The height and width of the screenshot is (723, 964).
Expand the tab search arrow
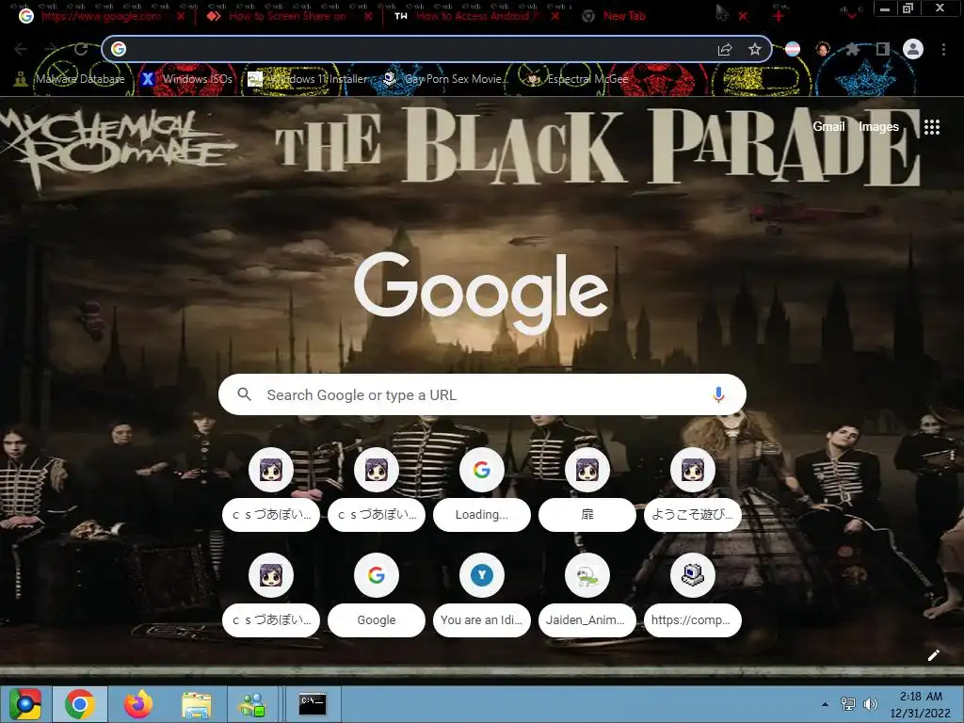point(851,15)
